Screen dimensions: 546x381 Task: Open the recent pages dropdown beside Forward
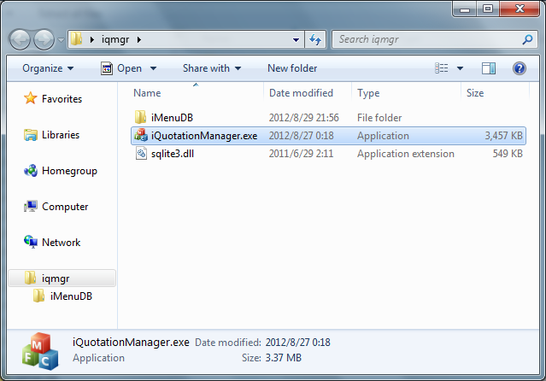(x=61, y=40)
